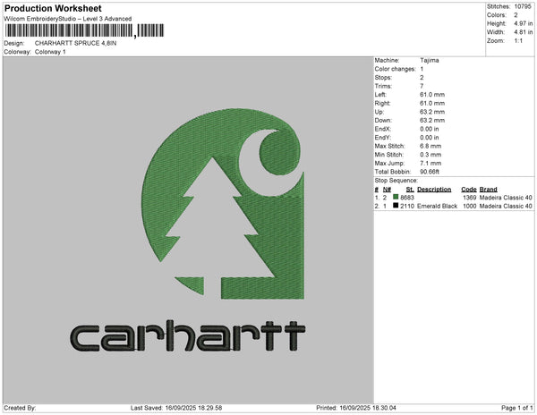Click the black carhartt lettering in the preview
This screenshot has height=415, width=537.
pos(187,336)
